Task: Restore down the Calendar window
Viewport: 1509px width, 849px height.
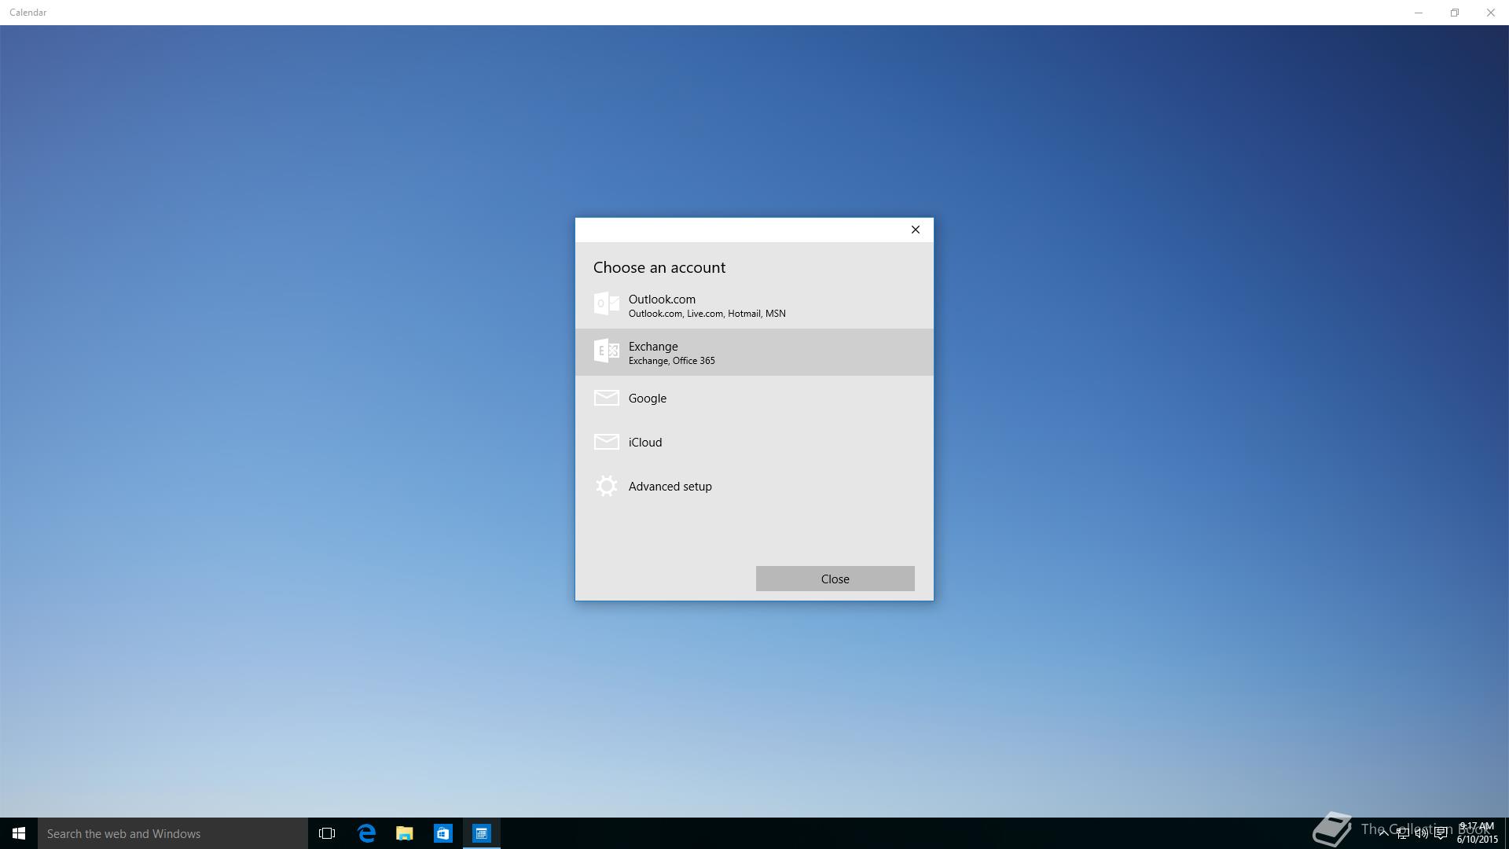Action: coord(1455,13)
